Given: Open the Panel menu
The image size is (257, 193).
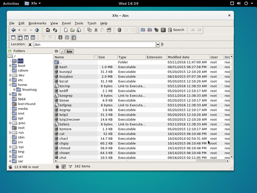Looking at the screenshot, I should click(x=66, y=23).
